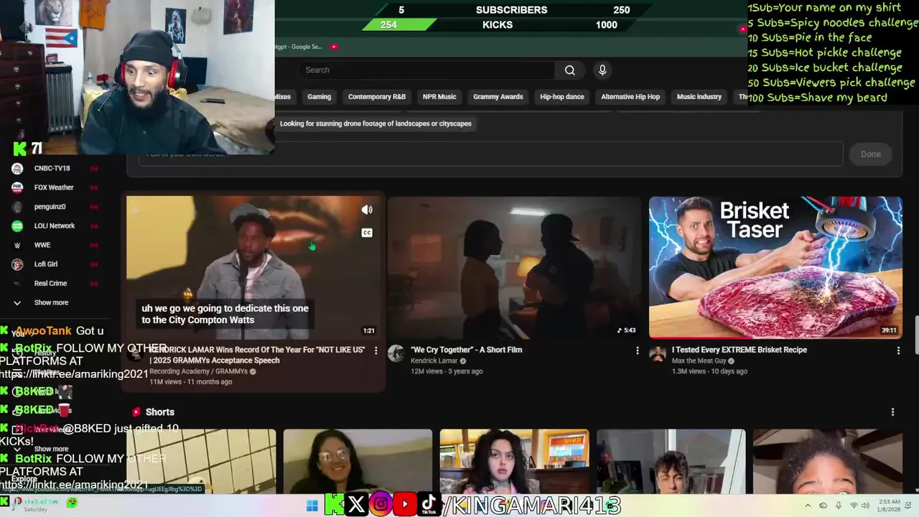Open the Lofi Girl channel avatar

click(x=17, y=264)
